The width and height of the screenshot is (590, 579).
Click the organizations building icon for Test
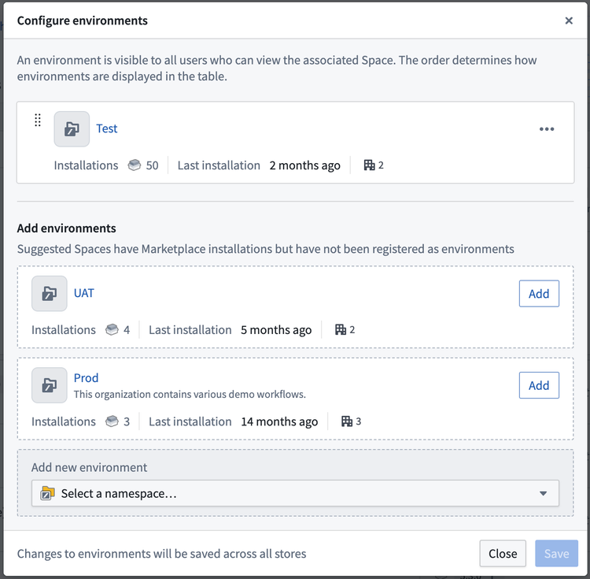(x=369, y=165)
